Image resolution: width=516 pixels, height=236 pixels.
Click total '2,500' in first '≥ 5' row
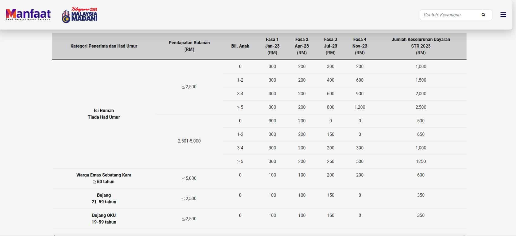coord(421,107)
